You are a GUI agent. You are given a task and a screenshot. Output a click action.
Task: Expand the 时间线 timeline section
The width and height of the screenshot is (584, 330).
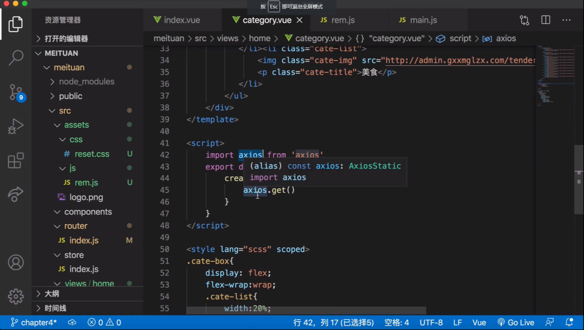click(88, 308)
